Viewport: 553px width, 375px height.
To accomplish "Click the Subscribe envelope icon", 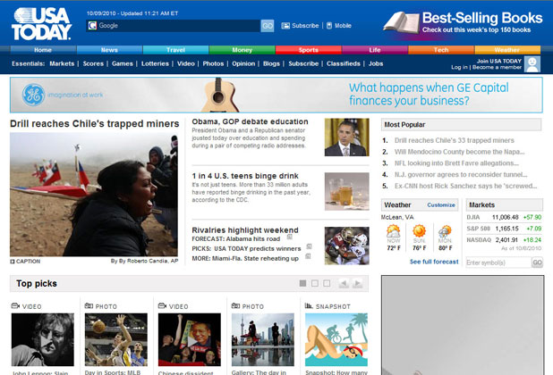I will (x=285, y=26).
